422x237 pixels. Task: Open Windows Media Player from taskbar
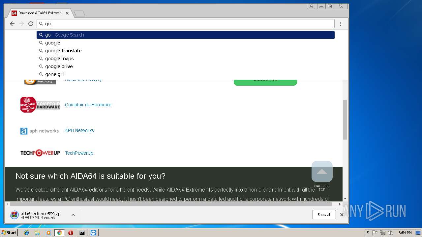[48, 233]
